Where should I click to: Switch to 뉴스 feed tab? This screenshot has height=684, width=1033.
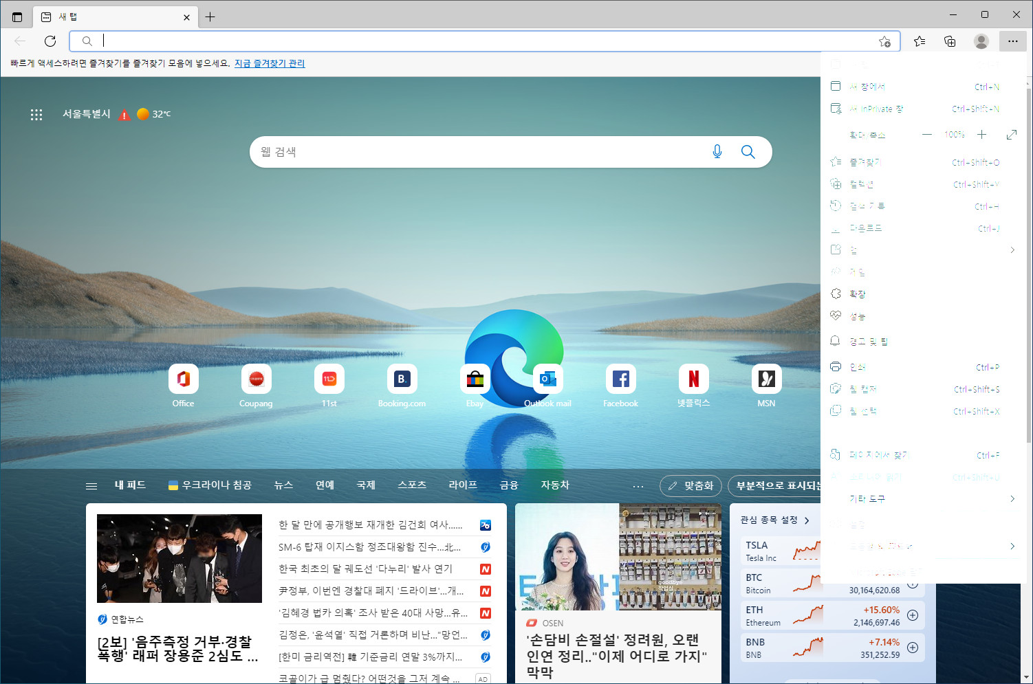tap(283, 485)
